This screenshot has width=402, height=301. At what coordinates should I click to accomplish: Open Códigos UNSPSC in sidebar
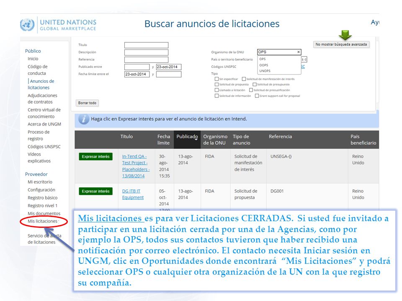tap(44, 147)
